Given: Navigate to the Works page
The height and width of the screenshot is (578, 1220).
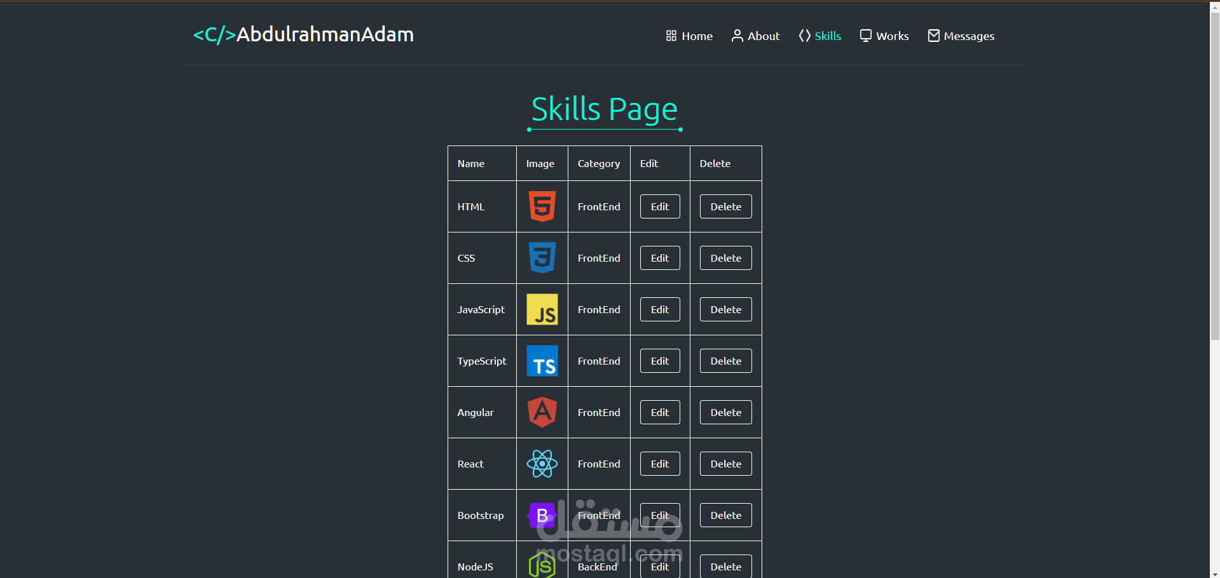Looking at the screenshot, I should tap(884, 36).
